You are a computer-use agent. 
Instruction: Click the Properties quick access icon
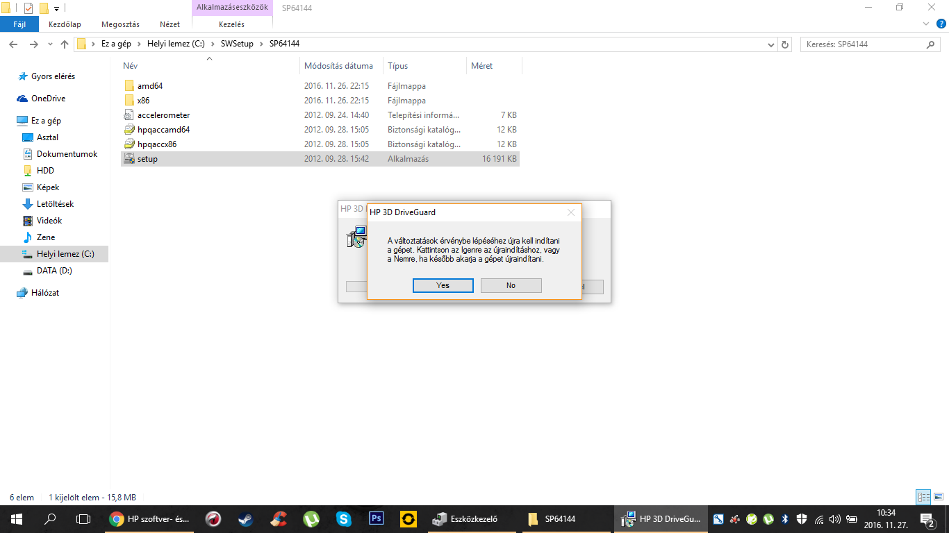(x=28, y=8)
